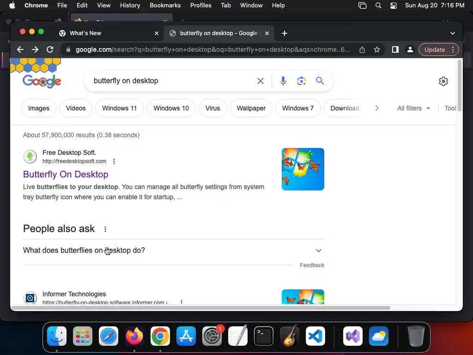Click the Feedback link
Image resolution: width=473 pixels, height=355 pixels.
[x=312, y=265]
